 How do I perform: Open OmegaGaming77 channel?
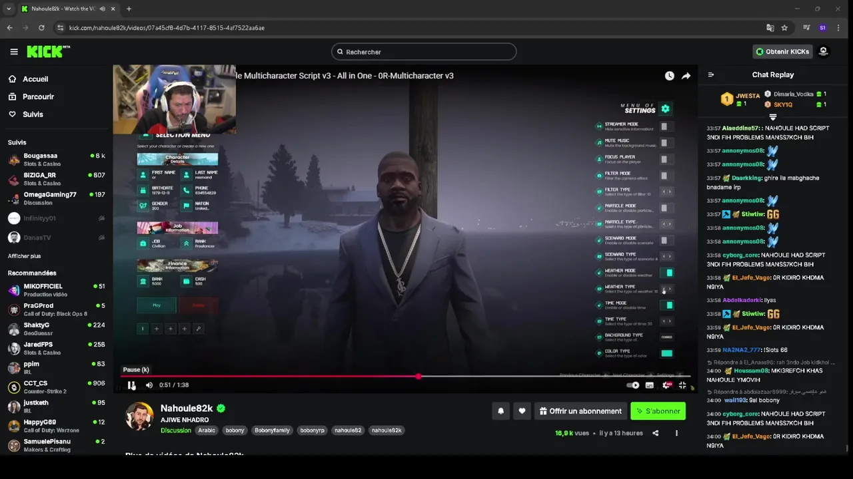[56, 198]
